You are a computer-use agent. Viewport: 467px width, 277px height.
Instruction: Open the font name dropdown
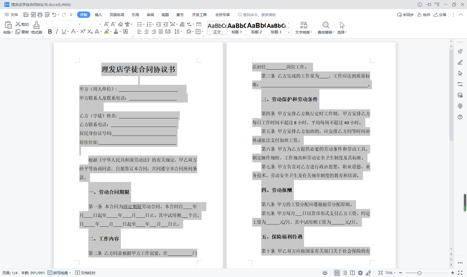(79, 24)
